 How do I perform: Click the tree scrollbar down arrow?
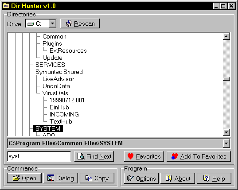coord(226,132)
